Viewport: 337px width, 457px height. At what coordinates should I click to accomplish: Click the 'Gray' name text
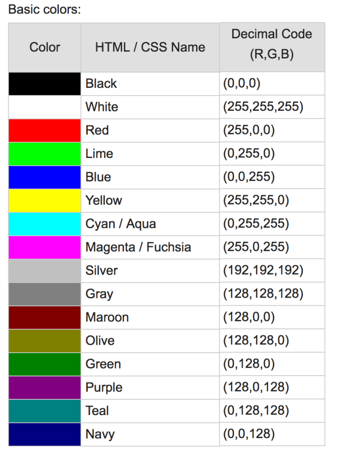pyautogui.click(x=99, y=294)
